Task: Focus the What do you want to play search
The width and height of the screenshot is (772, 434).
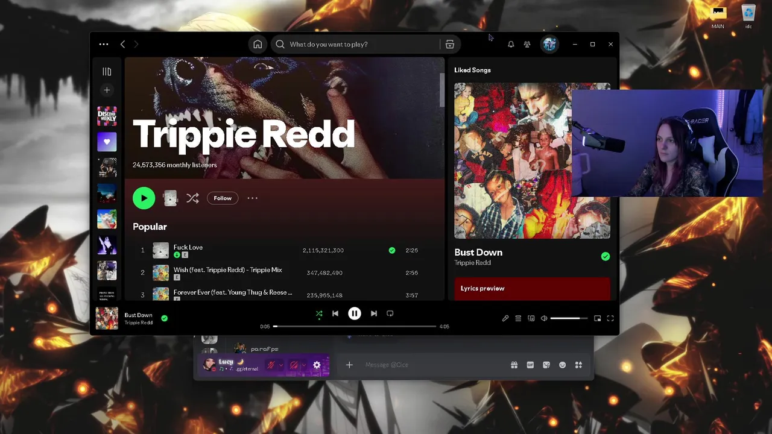Action: pos(355,44)
